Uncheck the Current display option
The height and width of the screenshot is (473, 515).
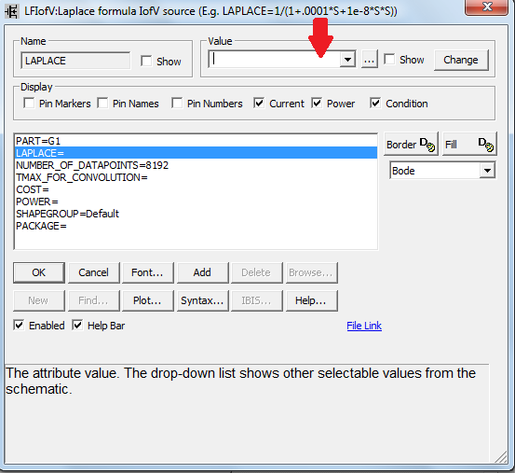[x=259, y=104]
